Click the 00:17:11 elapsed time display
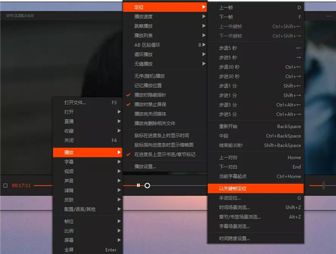336x254 pixels. 21,185
